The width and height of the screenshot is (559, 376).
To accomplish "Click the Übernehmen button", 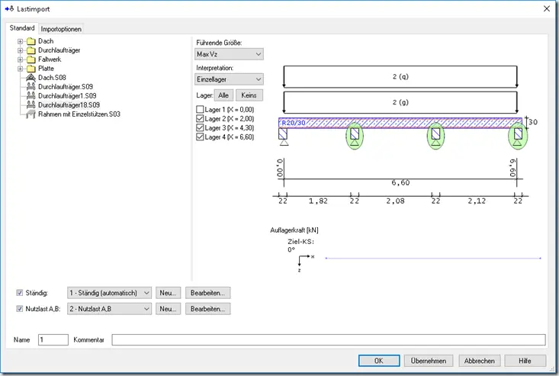I will [x=429, y=361].
